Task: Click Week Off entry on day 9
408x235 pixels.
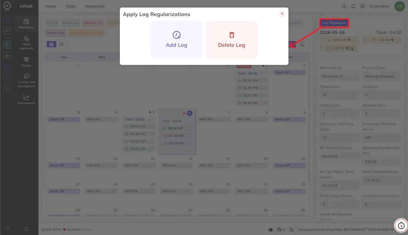Action: (x=289, y=119)
